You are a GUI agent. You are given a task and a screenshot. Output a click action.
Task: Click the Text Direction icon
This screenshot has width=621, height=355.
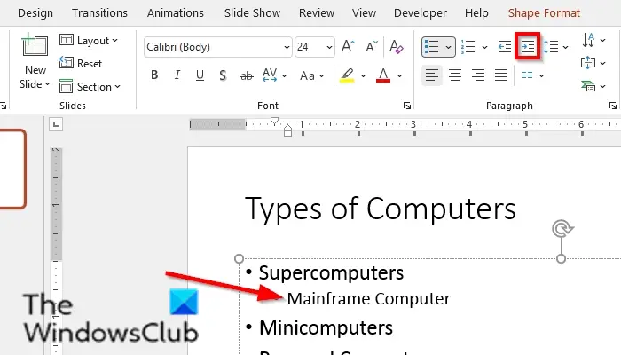tap(588, 40)
